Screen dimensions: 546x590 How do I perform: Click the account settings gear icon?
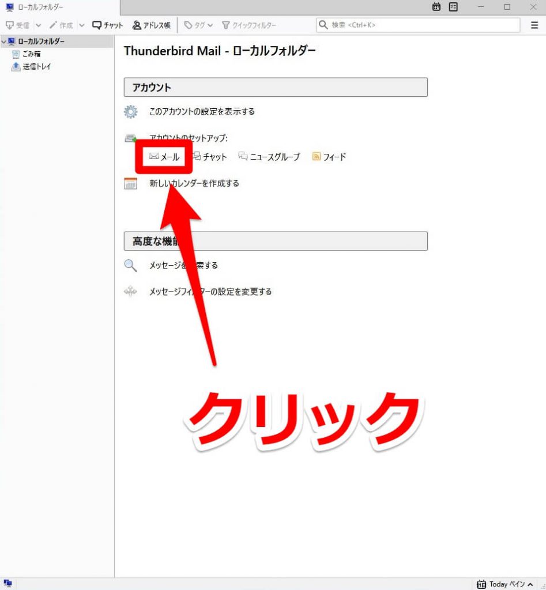(131, 112)
